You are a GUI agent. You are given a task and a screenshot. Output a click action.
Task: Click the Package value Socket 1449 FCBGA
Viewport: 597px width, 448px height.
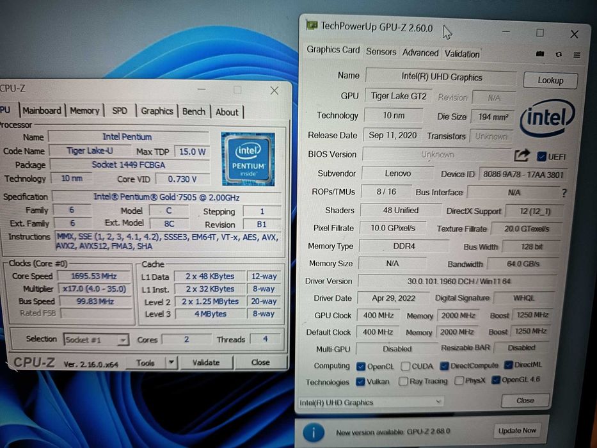tap(129, 164)
